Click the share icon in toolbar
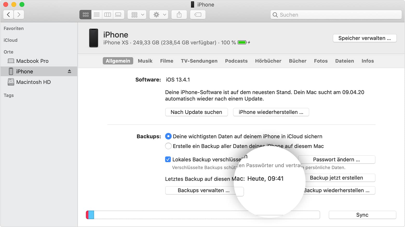The width and height of the screenshot is (405, 227). point(179,15)
